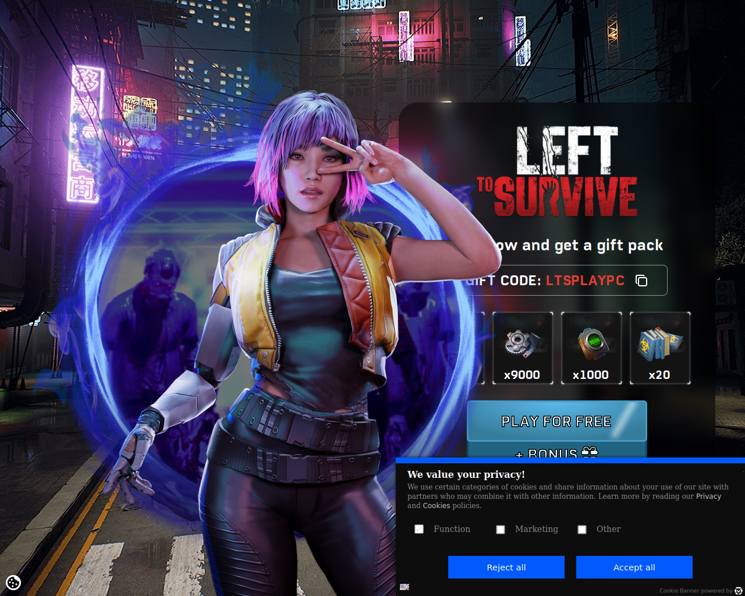Start the game with Play For Free
This screenshot has height=596, width=745.
coord(557,421)
